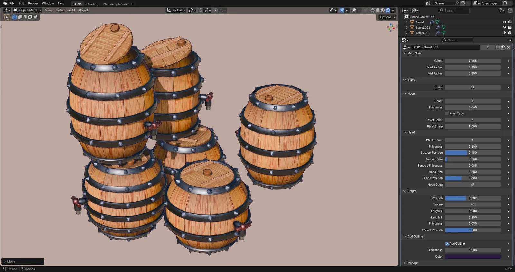
Task: Click the Blender logo icon
Action: [x=5, y=3]
